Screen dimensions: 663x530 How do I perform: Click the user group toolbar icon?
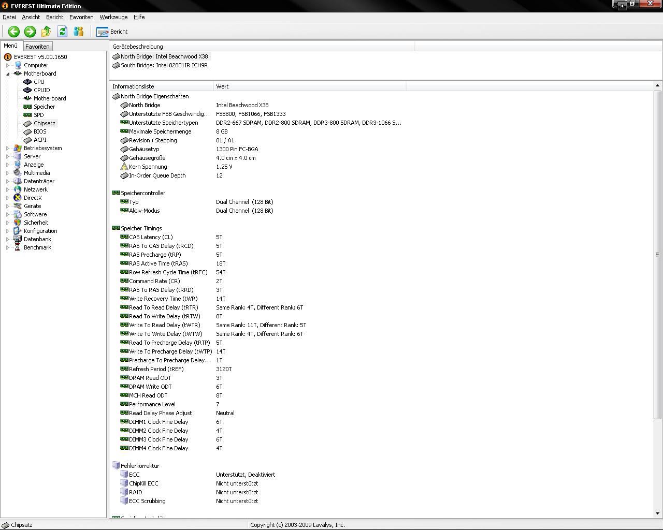click(78, 32)
